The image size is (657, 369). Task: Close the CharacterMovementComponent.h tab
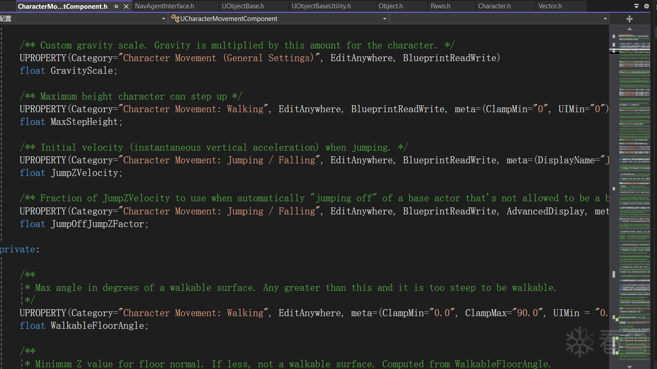[126, 6]
